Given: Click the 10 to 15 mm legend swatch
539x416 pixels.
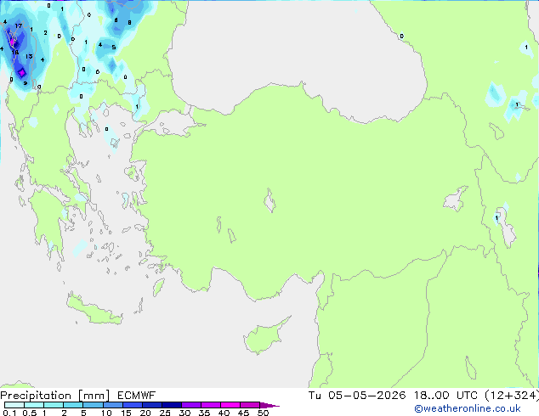Looking at the screenshot, I should coord(112,405).
